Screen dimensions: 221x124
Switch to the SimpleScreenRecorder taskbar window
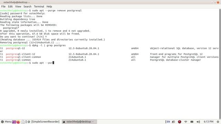(44, 122)
